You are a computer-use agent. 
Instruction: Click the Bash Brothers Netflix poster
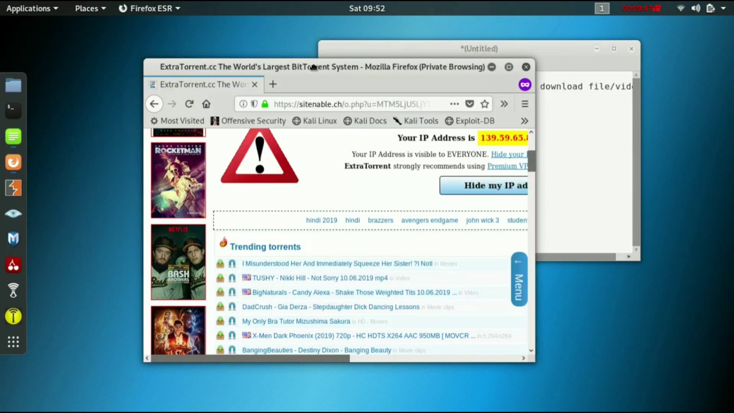(x=178, y=262)
